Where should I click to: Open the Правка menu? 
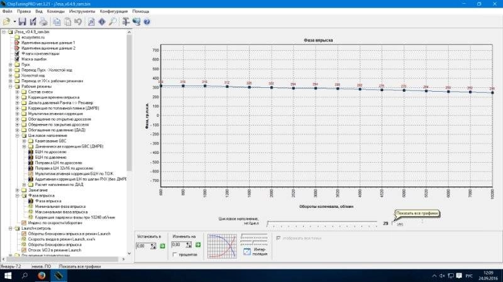point(24,11)
